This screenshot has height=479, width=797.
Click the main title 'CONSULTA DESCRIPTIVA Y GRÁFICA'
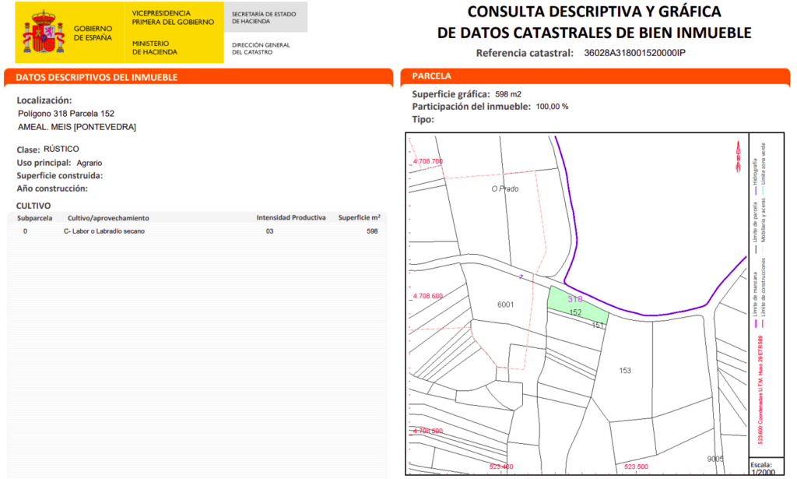click(594, 11)
